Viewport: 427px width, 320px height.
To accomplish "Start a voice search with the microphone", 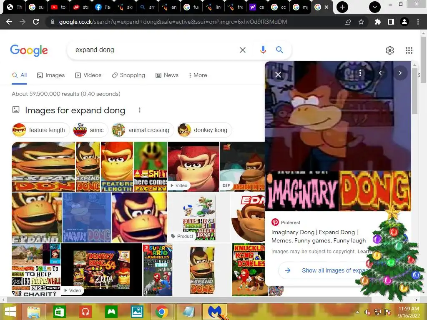I will pyautogui.click(x=263, y=50).
